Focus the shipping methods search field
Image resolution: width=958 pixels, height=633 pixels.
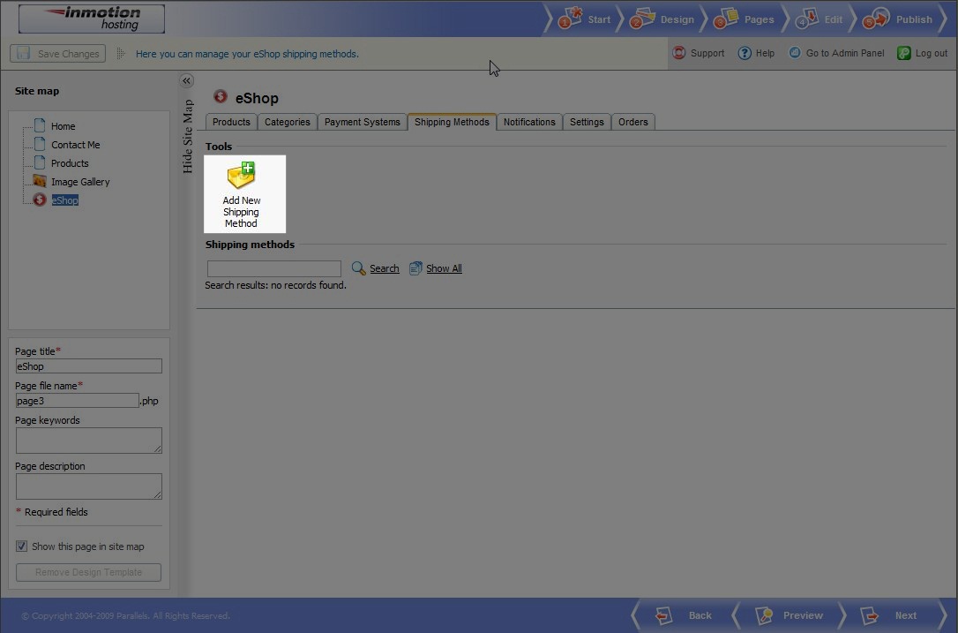(x=274, y=268)
